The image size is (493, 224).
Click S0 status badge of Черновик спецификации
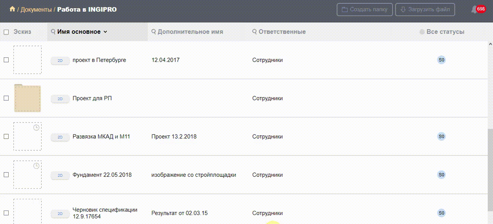442,213
